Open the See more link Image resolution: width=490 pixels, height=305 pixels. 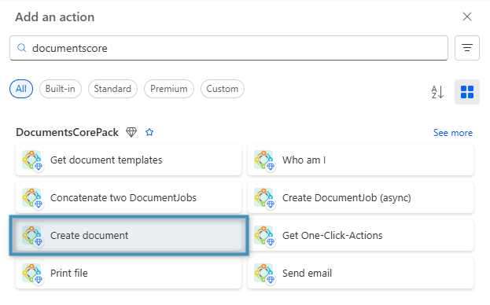pos(452,133)
